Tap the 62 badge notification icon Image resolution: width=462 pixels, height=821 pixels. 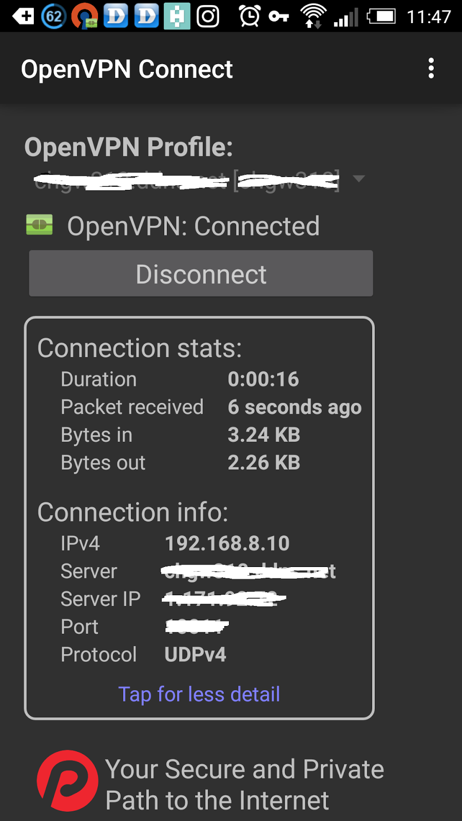tap(54, 16)
